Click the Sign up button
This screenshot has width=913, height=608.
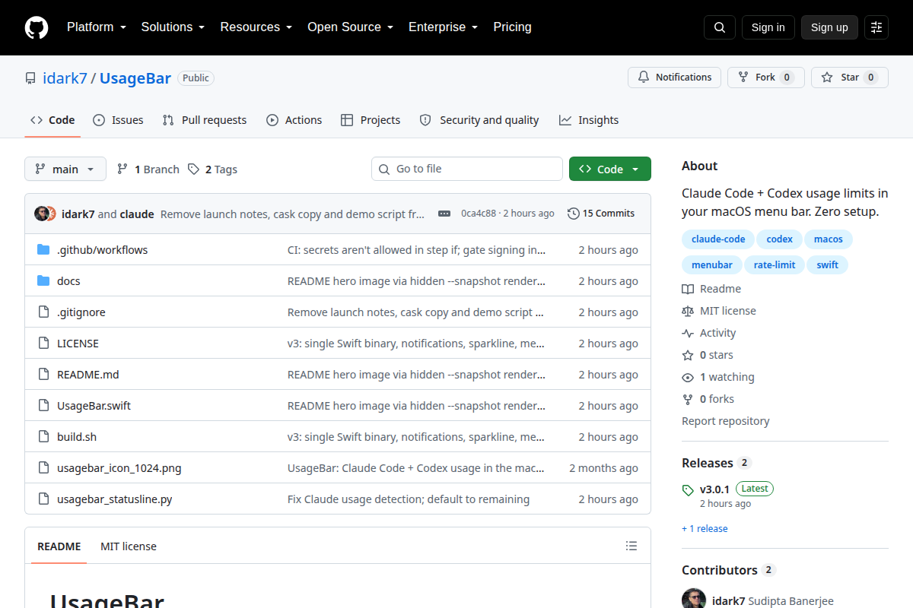pyautogui.click(x=829, y=27)
